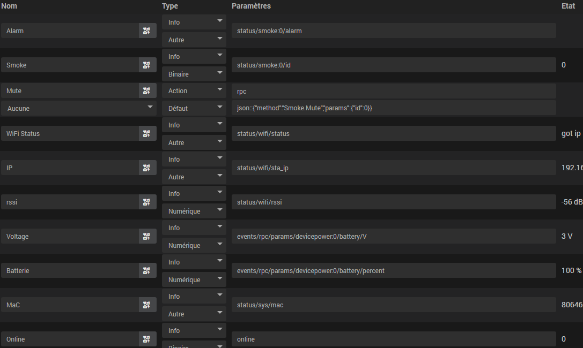Viewport: 583px width, 348px height.
Task: Edit the IP name field
Action: 70,168
